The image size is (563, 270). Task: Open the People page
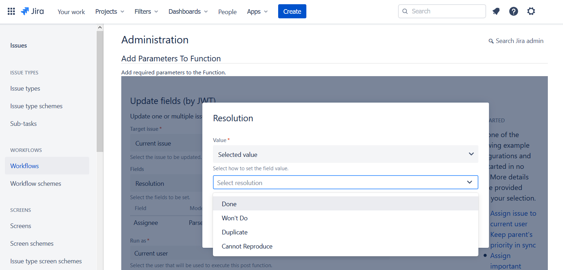tap(227, 12)
